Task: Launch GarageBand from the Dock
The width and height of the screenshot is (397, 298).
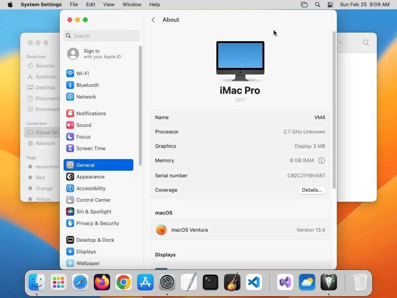Action: 232,282
